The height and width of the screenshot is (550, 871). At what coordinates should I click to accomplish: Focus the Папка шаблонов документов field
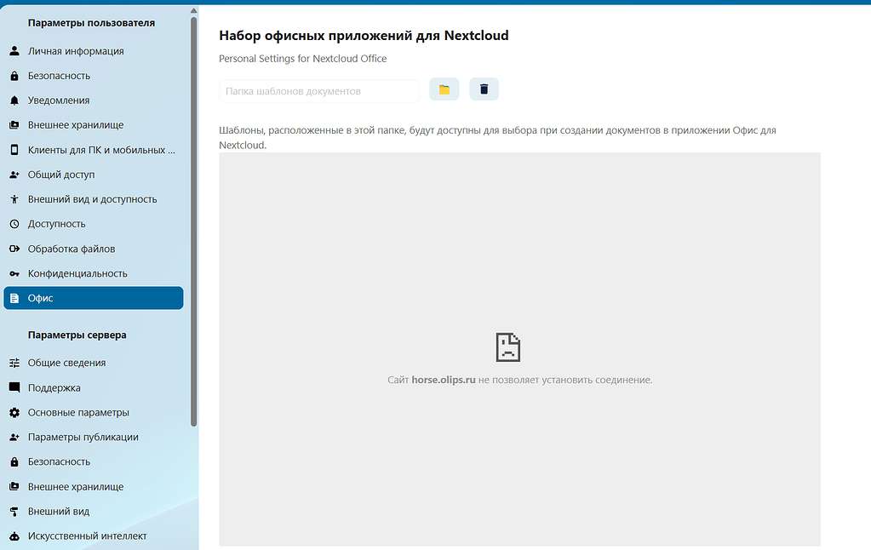pos(319,91)
